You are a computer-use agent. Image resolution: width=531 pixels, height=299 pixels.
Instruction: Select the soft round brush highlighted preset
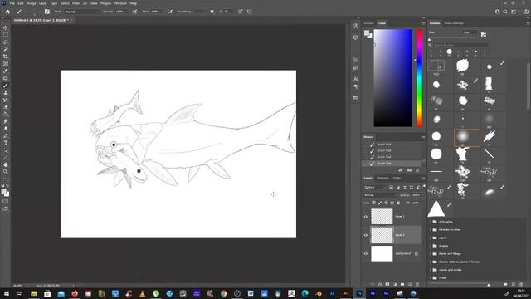point(466,137)
